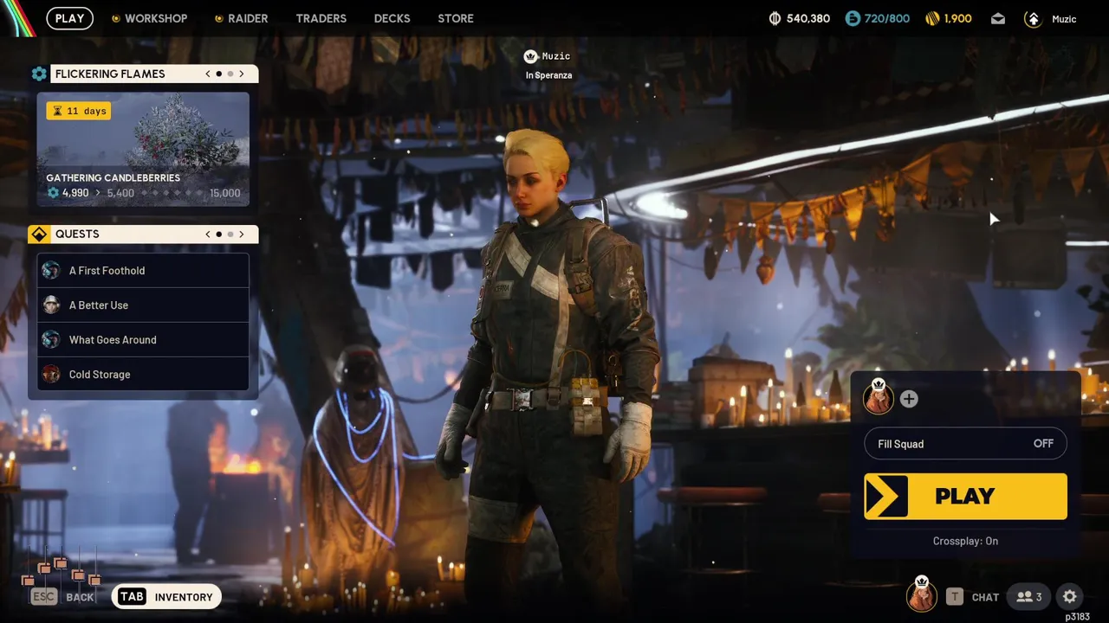Screen dimensions: 1109x623
Task: Click the large yellow PLAY button
Action: (965, 496)
